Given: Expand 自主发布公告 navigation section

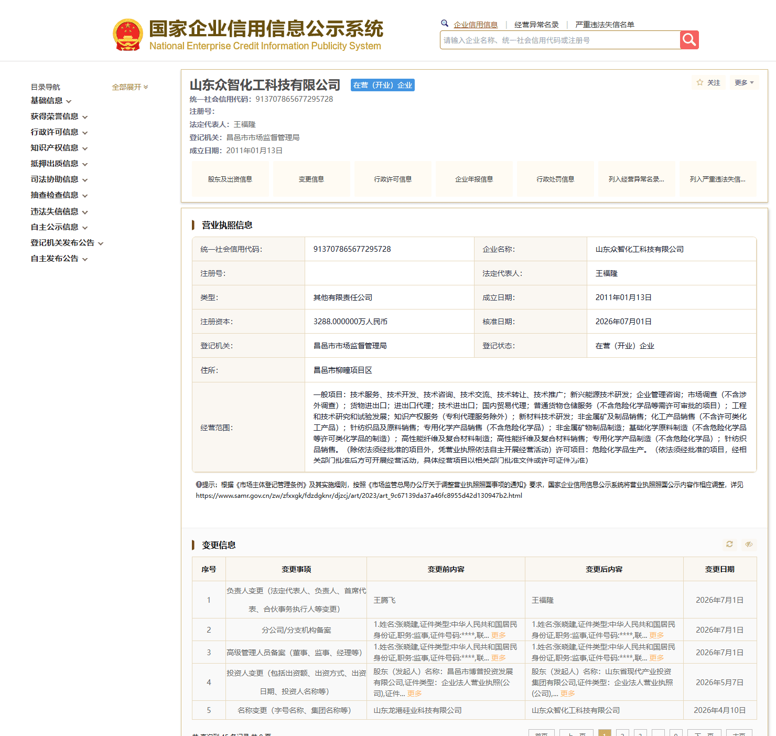Looking at the screenshot, I should (59, 259).
